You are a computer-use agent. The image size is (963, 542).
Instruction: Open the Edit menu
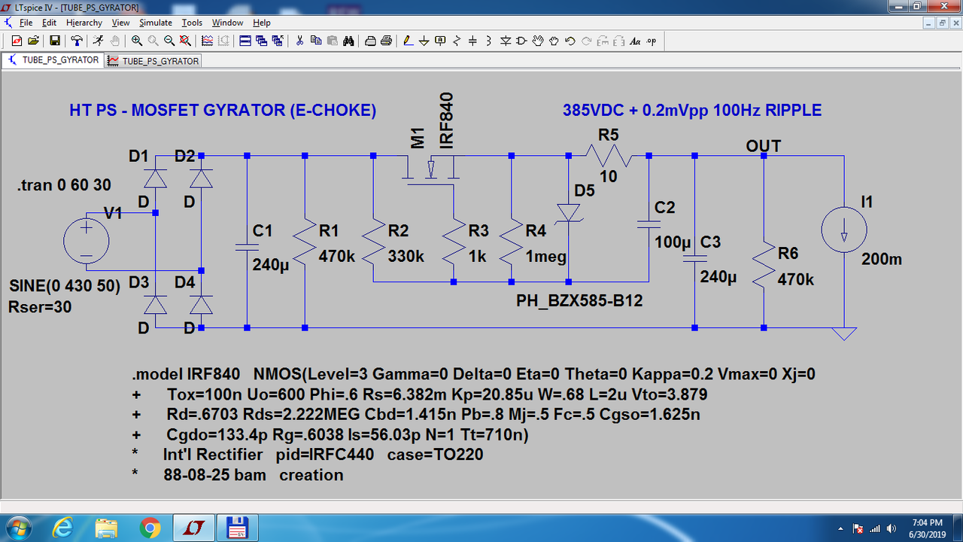coord(49,23)
